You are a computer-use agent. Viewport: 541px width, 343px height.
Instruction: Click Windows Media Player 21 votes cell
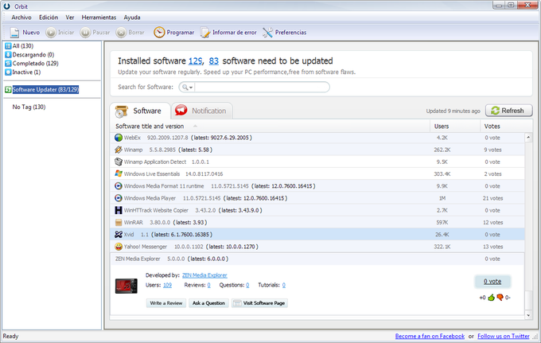click(492, 198)
